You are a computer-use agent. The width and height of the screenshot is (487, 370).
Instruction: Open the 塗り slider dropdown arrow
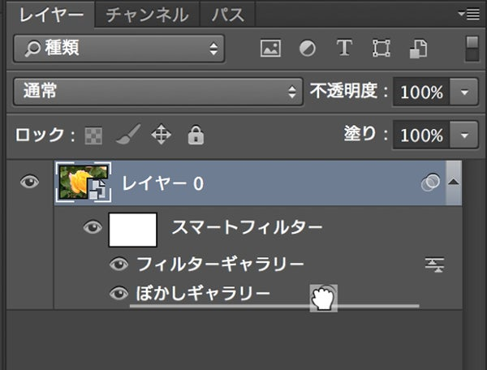pos(464,136)
